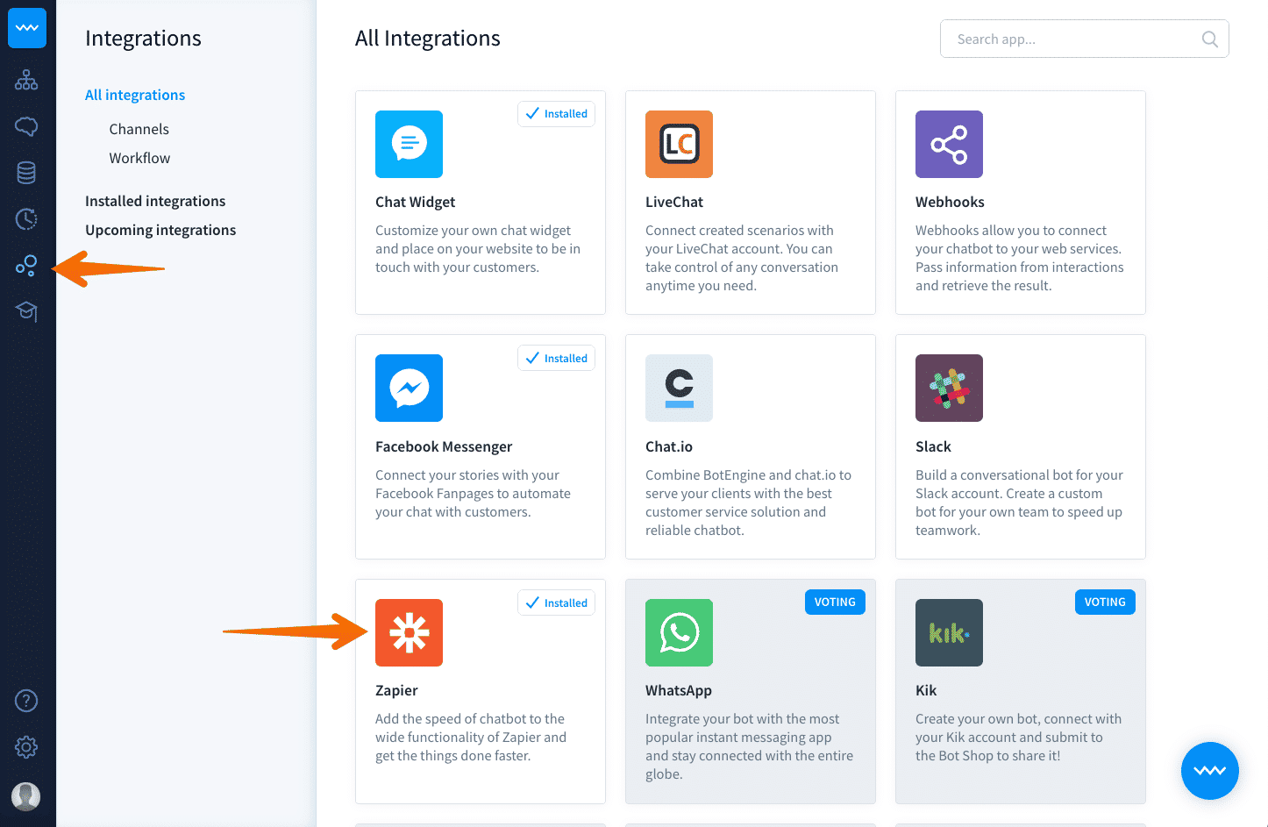Click the Facebook Messenger app icon
The height and width of the screenshot is (827, 1268).
pyautogui.click(x=409, y=388)
